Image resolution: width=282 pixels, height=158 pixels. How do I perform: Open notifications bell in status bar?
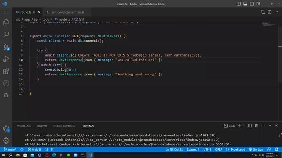pyautogui.click(x=277, y=149)
